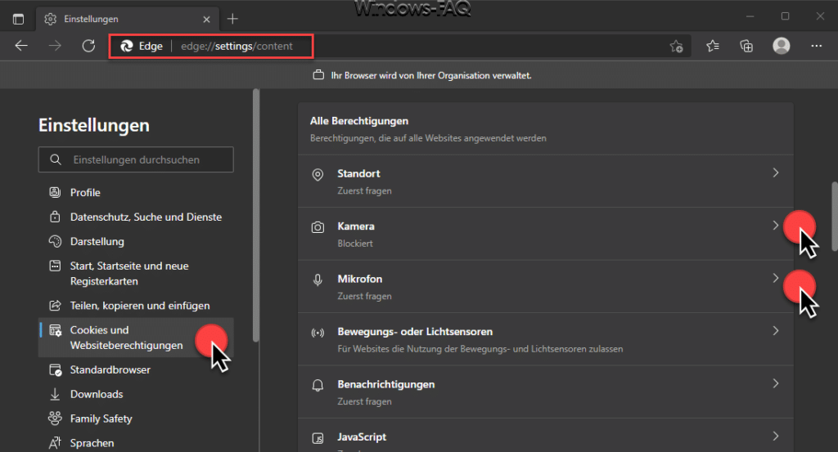
Task: Expand JavaScript with its chevron
Action: point(776,436)
